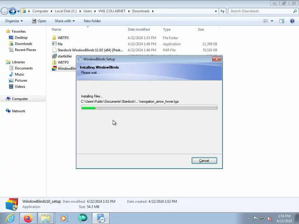This screenshot has height=224, width=299.
Task: Click the Search Downloads field
Action: coord(260,11)
